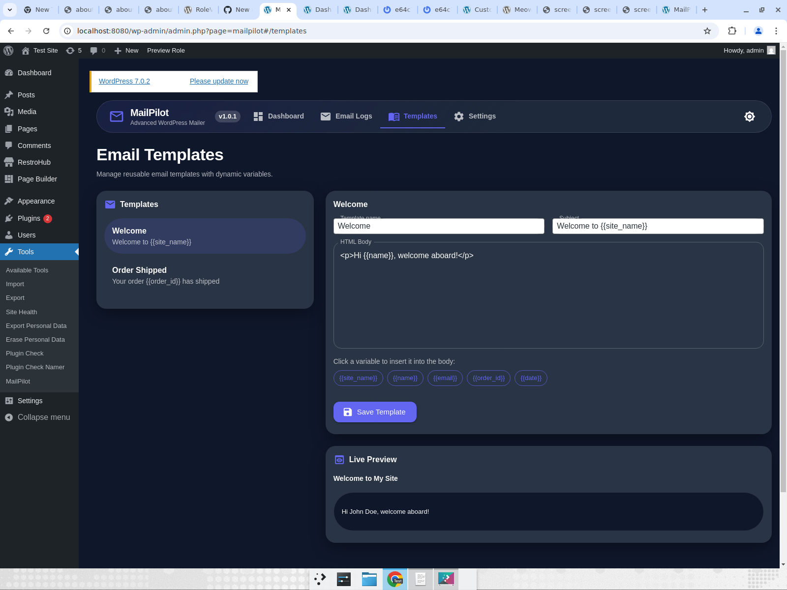Open the MailPilot submenu link
The height and width of the screenshot is (590, 787).
pyautogui.click(x=18, y=382)
